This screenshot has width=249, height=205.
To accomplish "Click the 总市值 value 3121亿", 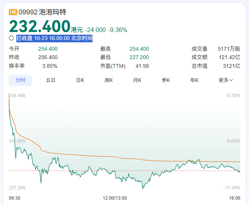I will click(x=231, y=66).
